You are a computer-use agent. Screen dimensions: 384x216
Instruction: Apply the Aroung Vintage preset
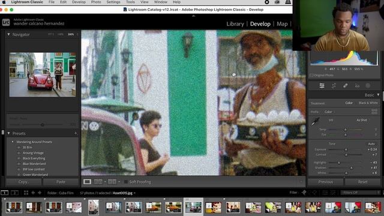pos(33,153)
